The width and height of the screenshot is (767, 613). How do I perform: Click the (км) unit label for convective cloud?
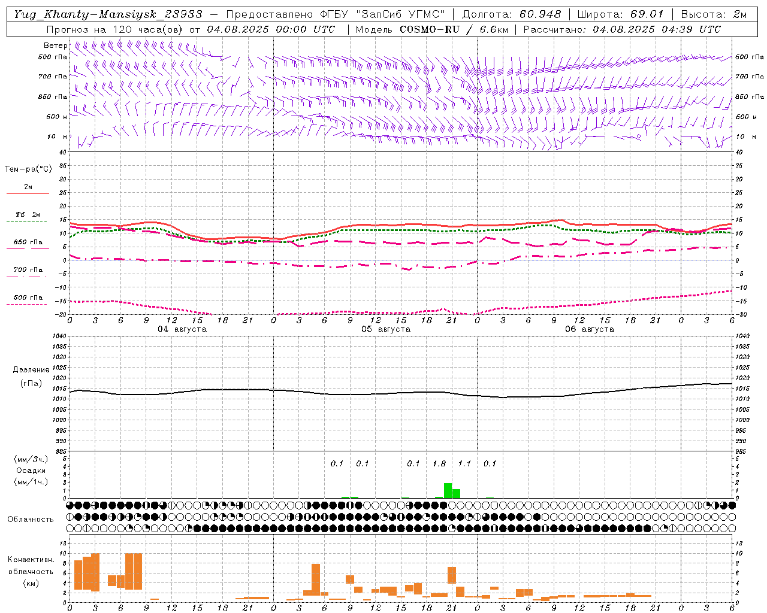[x=31, y=583]
